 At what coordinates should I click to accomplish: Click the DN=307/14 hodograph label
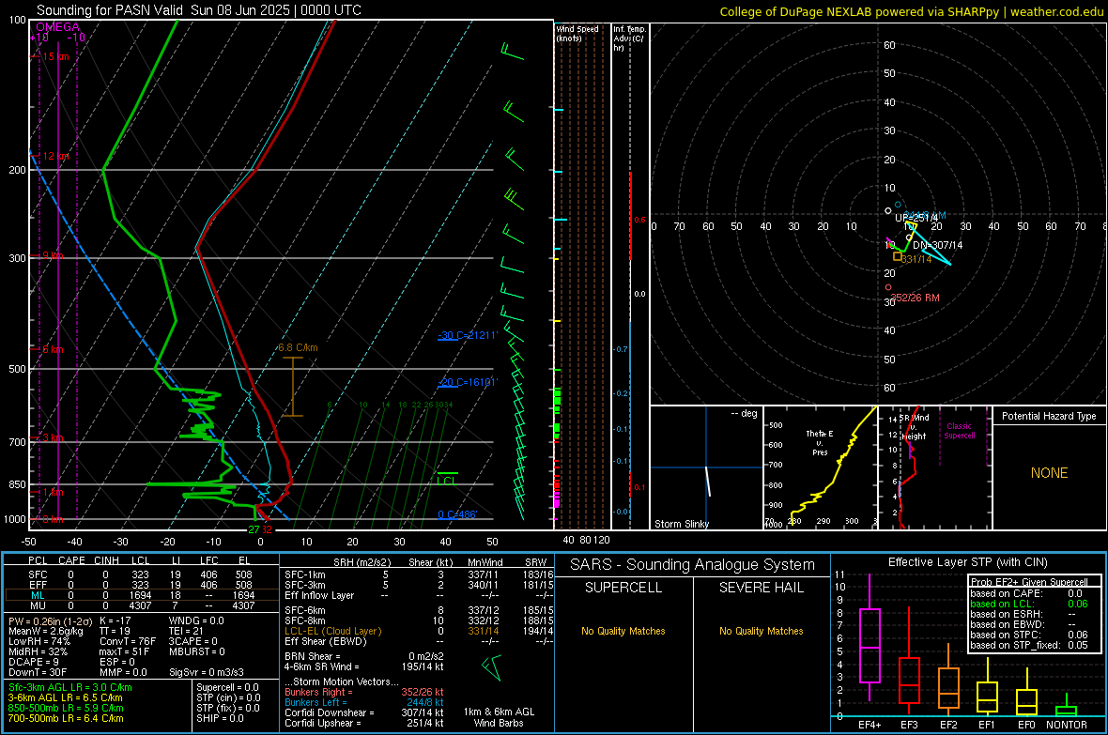pos(938,245)
